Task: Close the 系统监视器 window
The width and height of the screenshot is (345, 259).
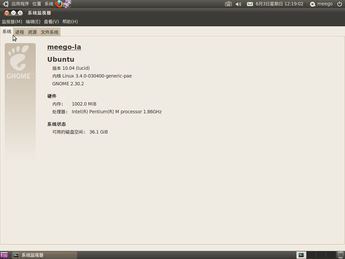Action: click(7, 13)
